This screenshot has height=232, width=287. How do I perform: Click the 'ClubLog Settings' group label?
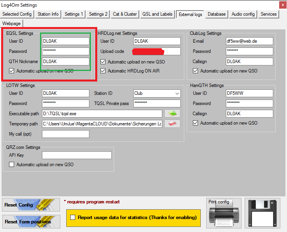205,33
